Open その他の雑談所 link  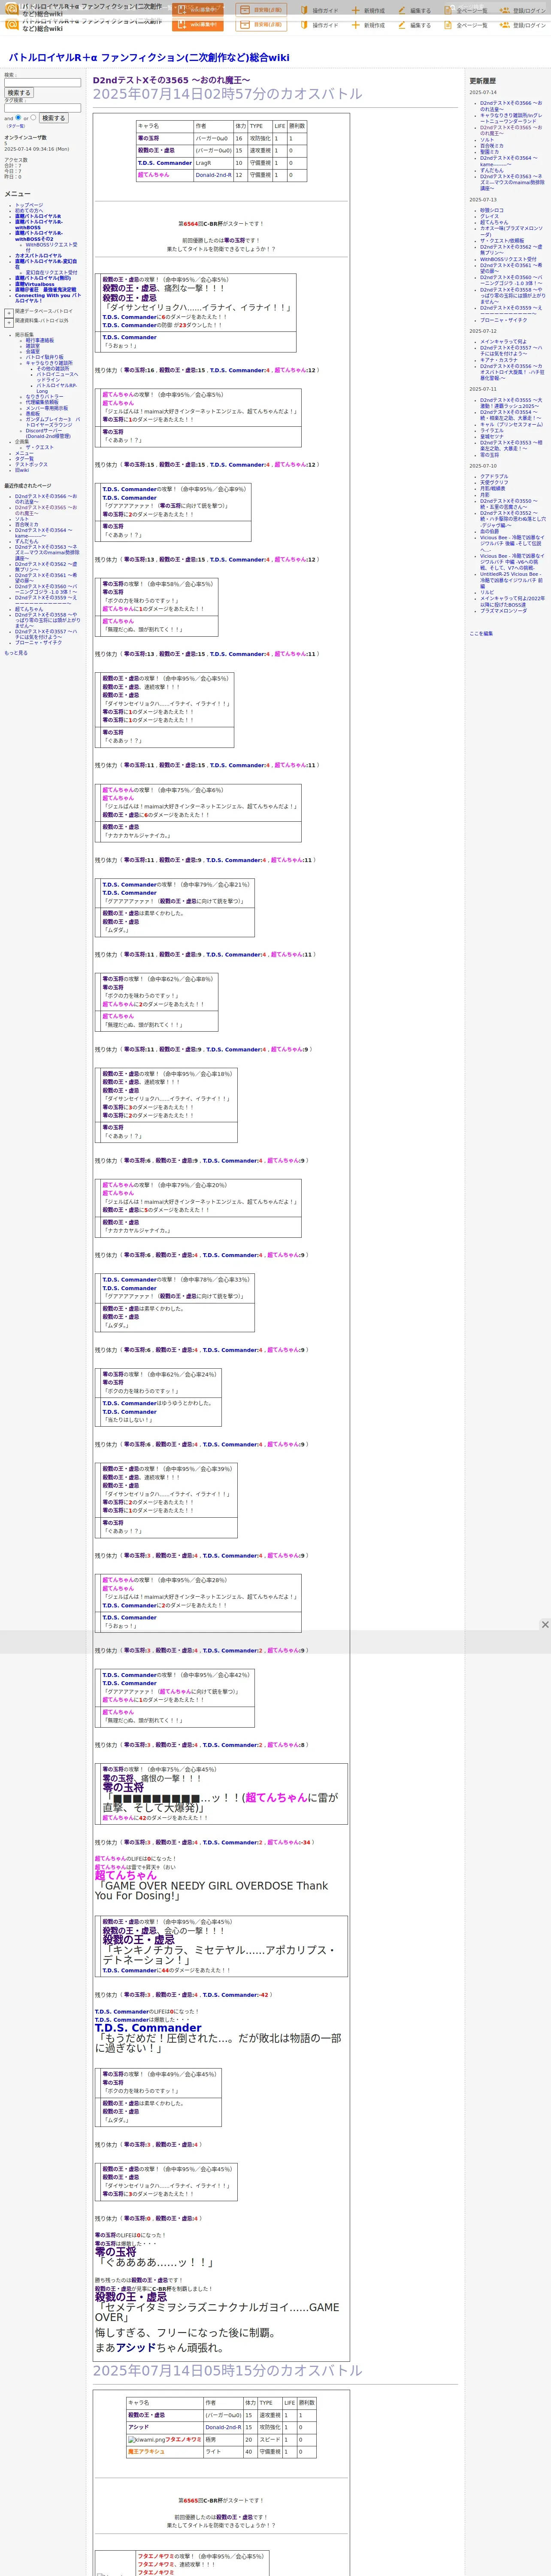click(53, 368)
